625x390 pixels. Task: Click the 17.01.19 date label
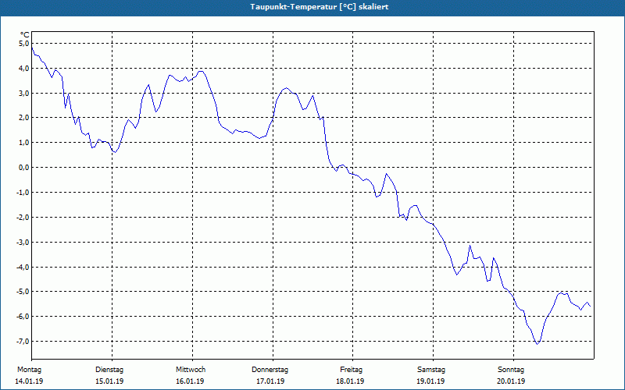(x=270, y=381)
